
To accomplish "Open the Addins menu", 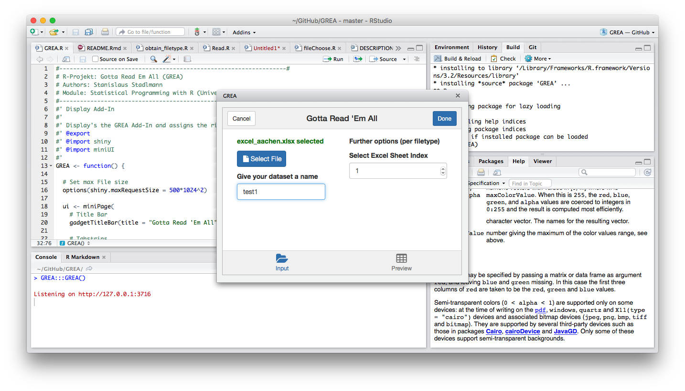I will (x=244, y=32).
